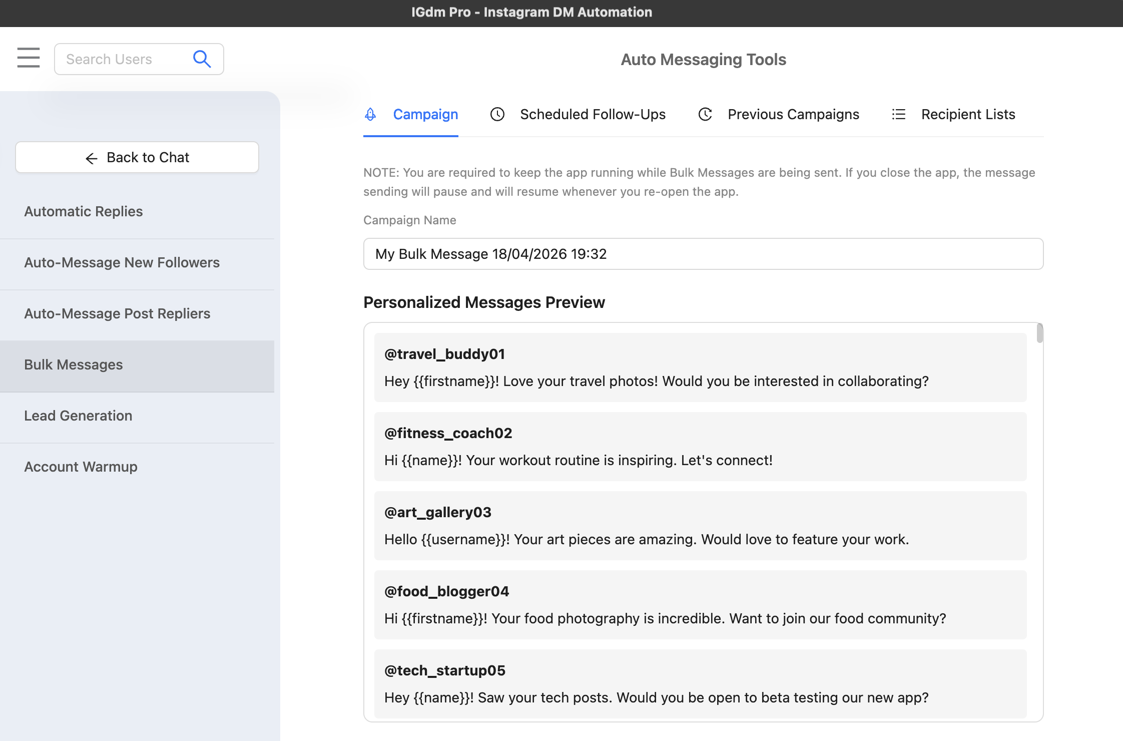
Task: Click the Back to Chat button
Action: point(137,157)
